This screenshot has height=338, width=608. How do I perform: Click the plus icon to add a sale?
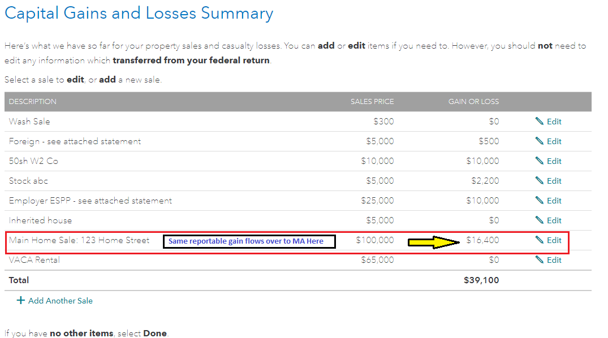click(21, 301)
